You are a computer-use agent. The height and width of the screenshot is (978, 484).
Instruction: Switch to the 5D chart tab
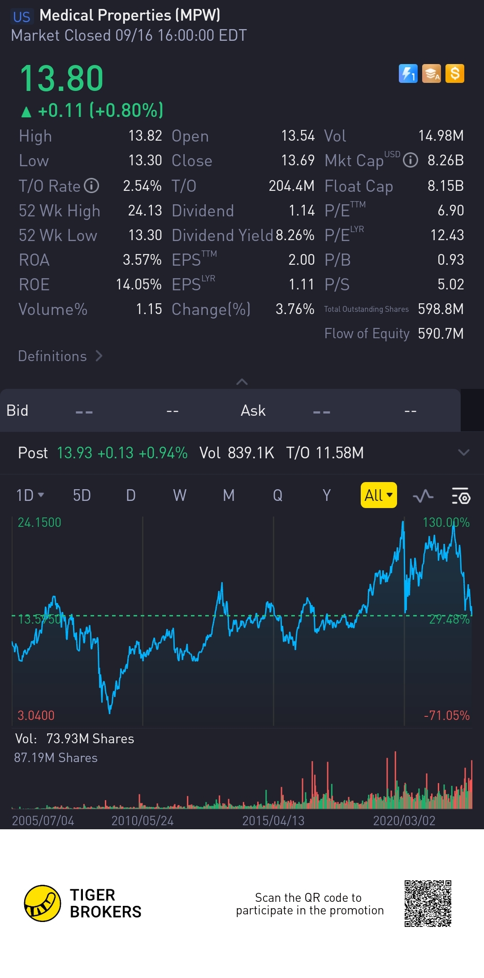(82, 495)
